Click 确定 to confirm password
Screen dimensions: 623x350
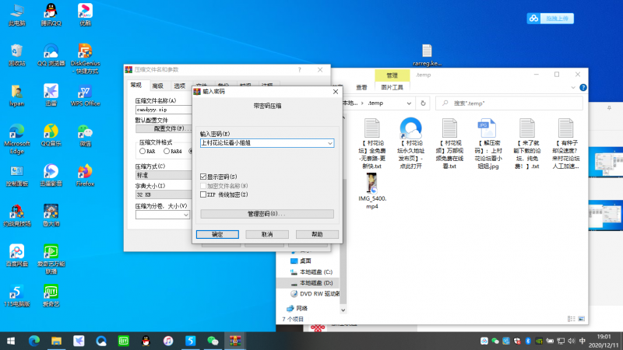pos(217,233)
